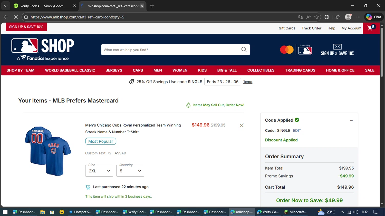Image resolution: width=385 pixels, height=216 pixels.
Task: Open the notifications center icon
Action: [376, 212]
